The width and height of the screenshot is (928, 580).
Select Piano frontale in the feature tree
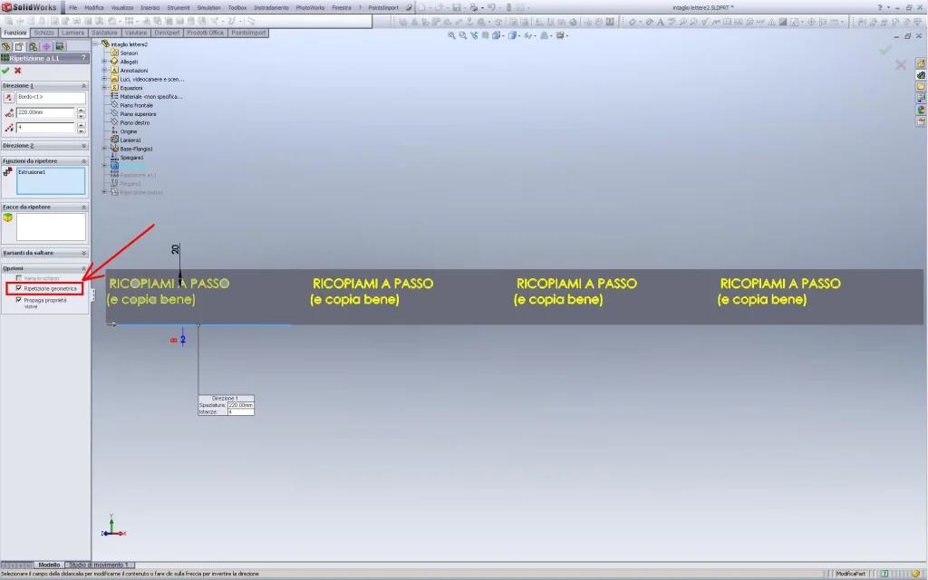click(136, 105)
